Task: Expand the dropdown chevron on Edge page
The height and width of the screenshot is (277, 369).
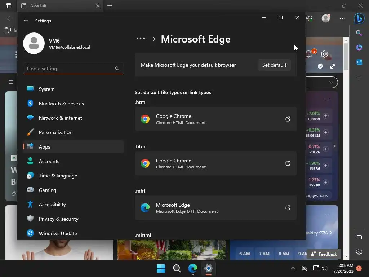Action: pyautogui.click(x=331, y=82)
